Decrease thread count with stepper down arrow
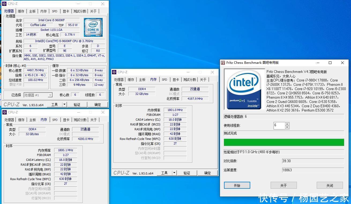This screenshot has width=351, height=204. (x=287, y=127)
